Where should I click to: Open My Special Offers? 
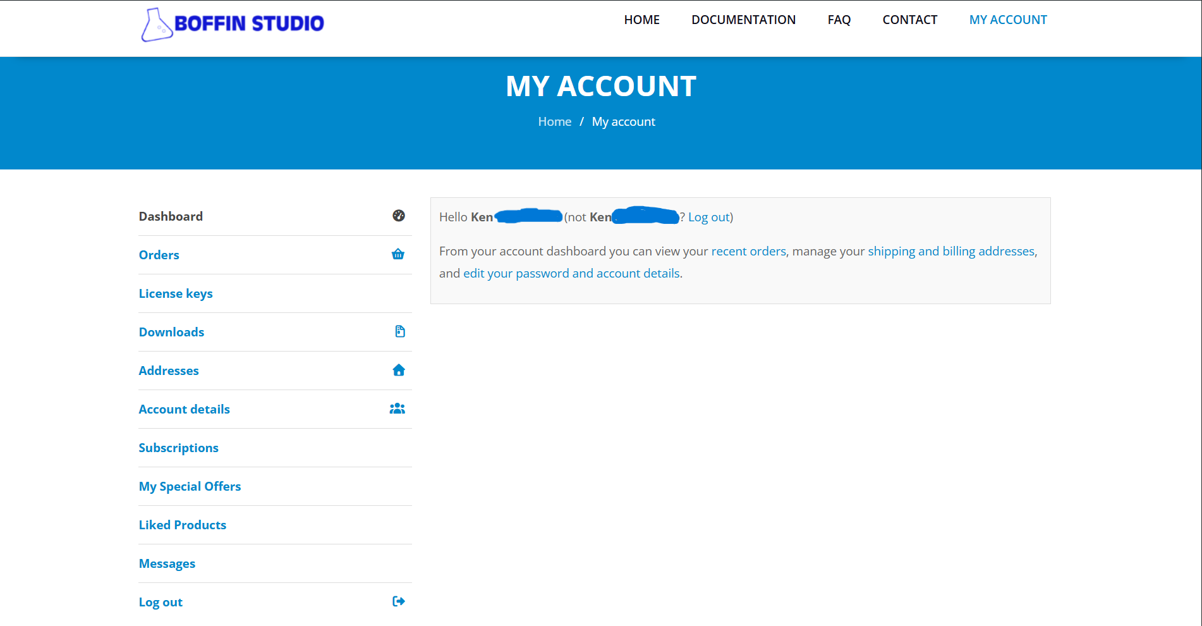coord(190,486)
